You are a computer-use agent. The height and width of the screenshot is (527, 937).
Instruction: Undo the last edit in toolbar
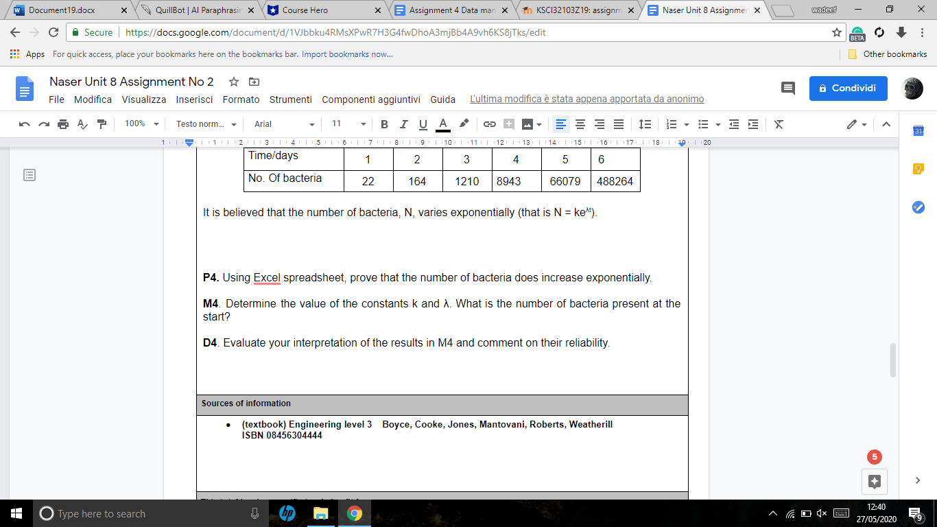[25, 124]
